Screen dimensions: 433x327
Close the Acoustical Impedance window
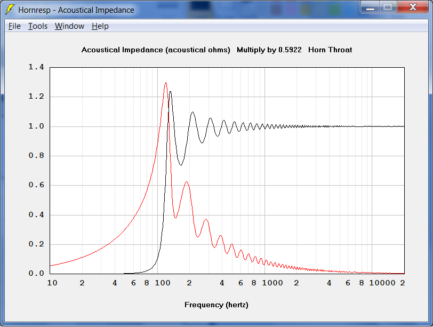click(x=413, y=7)
